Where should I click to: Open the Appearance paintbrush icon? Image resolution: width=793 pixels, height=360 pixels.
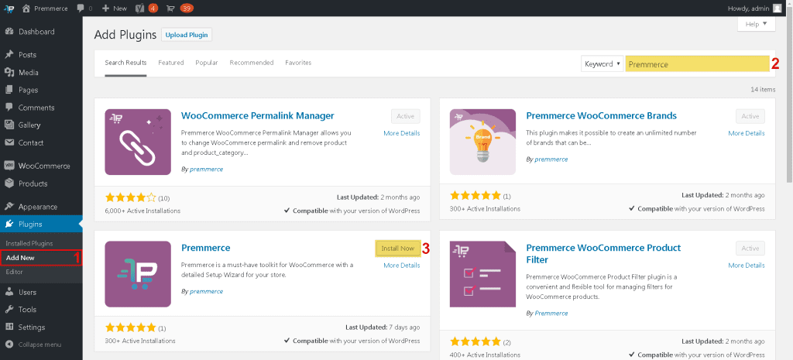(9, 206)
